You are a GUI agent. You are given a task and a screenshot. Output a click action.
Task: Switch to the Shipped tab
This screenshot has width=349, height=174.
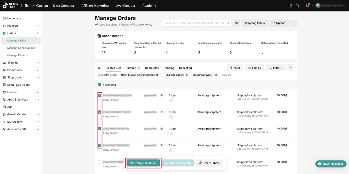(133, 68)
